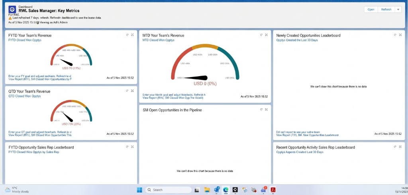Refresh the MTD Your Team's Revenue card
Screen dimensions: 408x195
261,35
